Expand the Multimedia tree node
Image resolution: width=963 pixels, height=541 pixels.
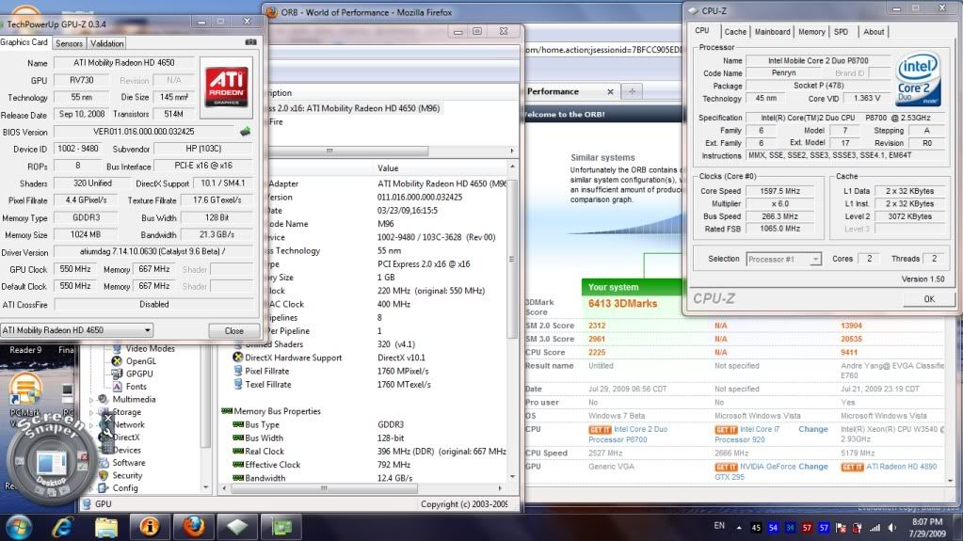point(92,399)
